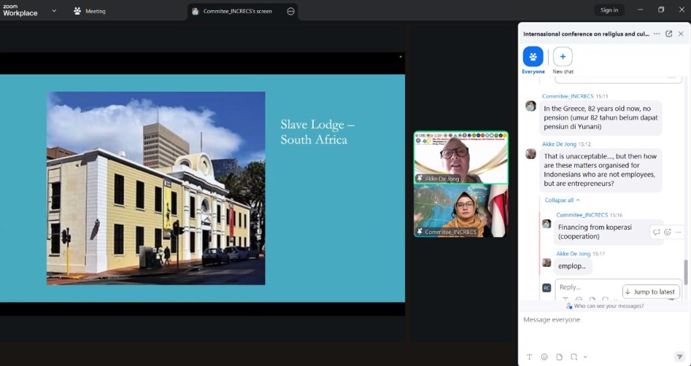Open the screenshot options dropdown arrow
Screen dimensions: 691x366
pos(585,357)
